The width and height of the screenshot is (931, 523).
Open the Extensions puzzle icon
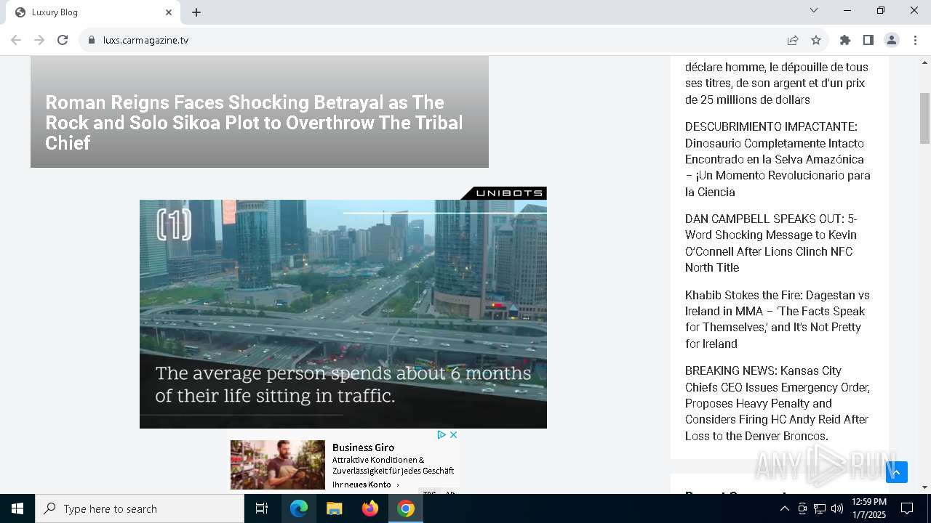point(845,40)
